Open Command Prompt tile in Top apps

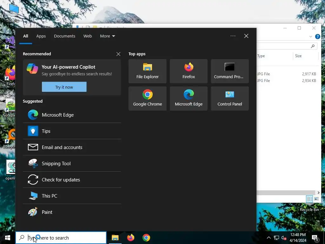[x=230, y=71]
